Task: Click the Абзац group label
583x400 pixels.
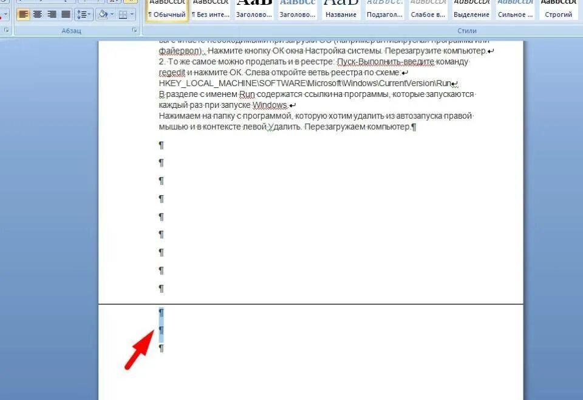Action: (x=71, y=30)
